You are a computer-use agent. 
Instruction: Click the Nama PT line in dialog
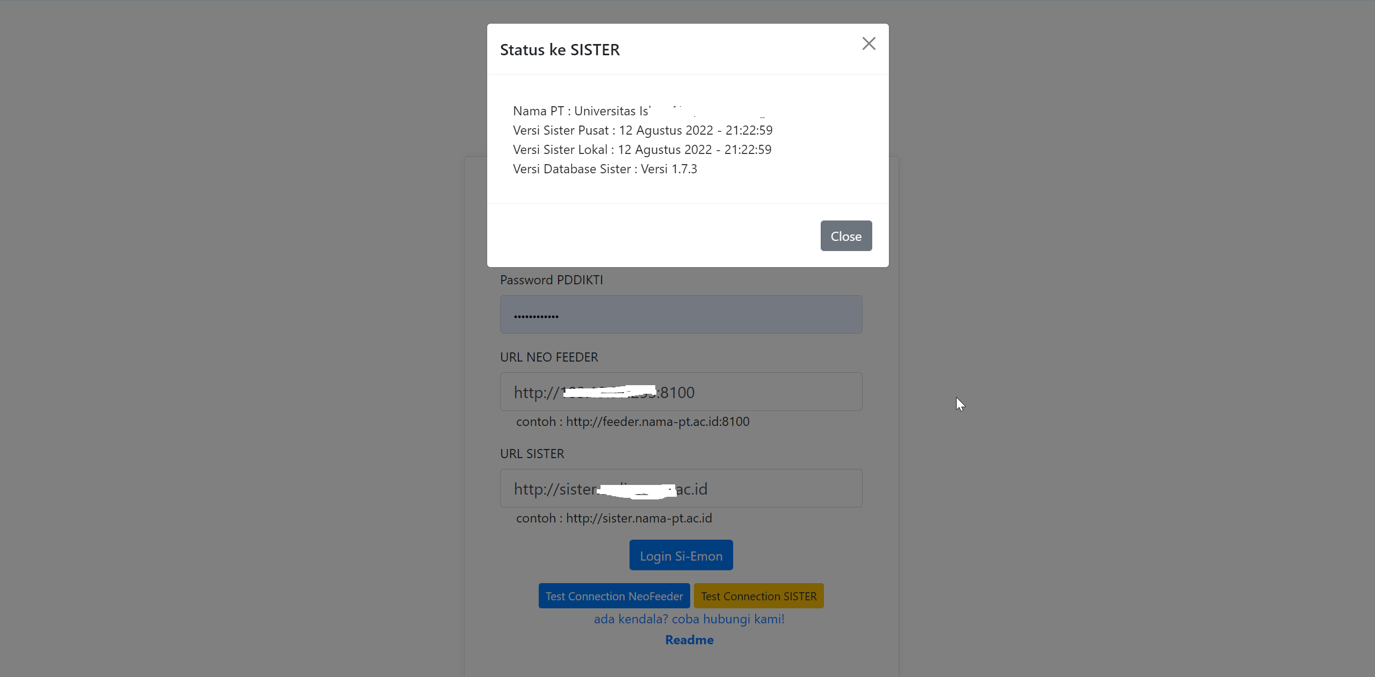(x=581, y=111)
